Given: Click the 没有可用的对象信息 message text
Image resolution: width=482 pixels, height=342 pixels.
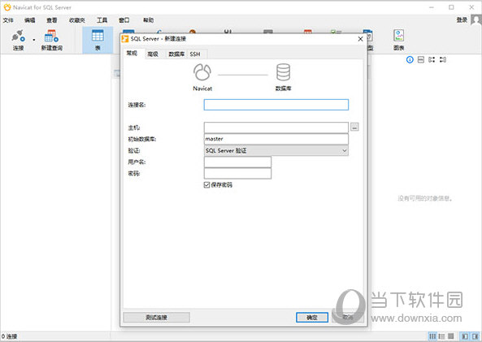Looking at the screenshot, I should tap(425, 198).
